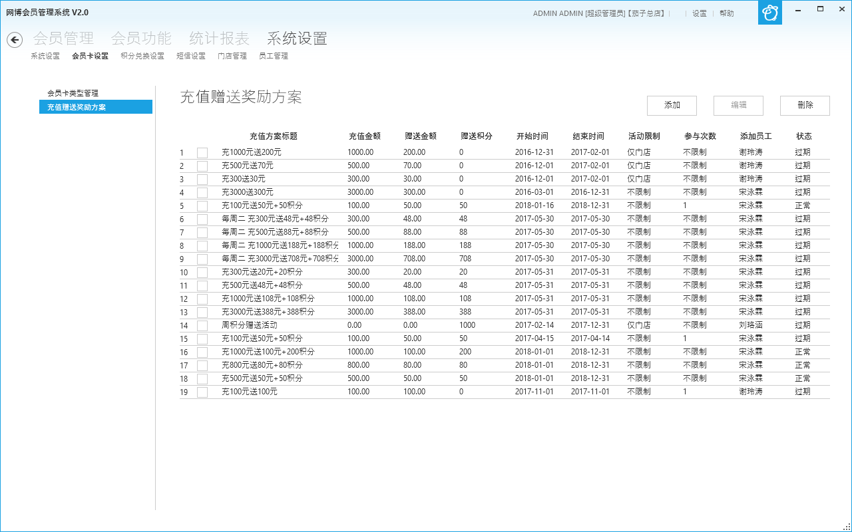Click the 状态 column header
852x532 pixels.
(x=804, y=136)
